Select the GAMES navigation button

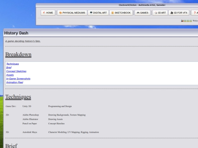[142, 13]
